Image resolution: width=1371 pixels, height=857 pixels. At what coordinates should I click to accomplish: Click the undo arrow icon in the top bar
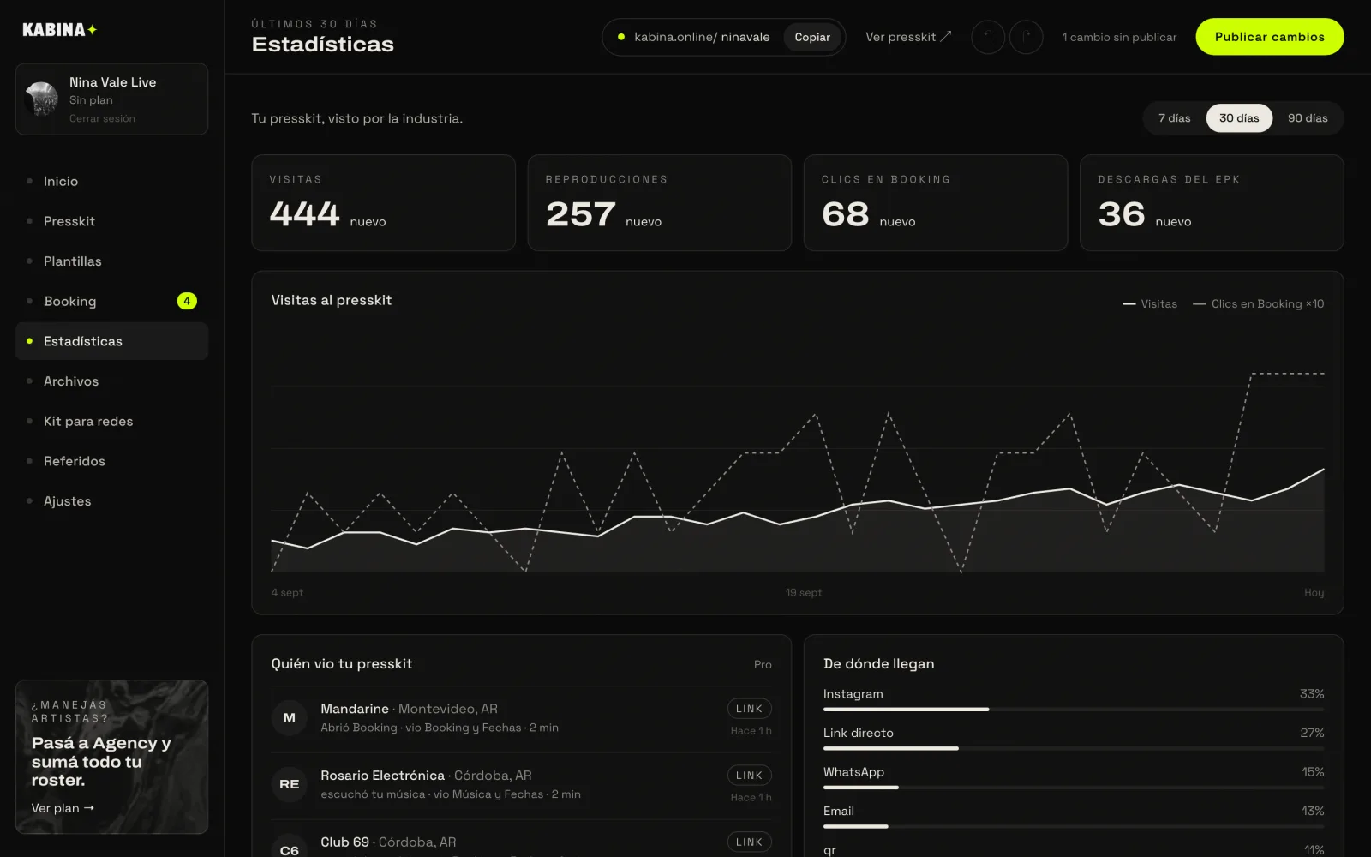987,37
